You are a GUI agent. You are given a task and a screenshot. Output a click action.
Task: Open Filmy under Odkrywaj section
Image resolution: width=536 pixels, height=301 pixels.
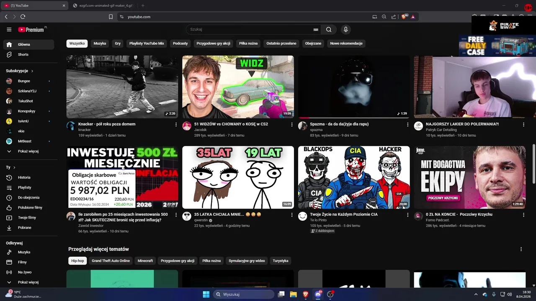click(28, 262)
